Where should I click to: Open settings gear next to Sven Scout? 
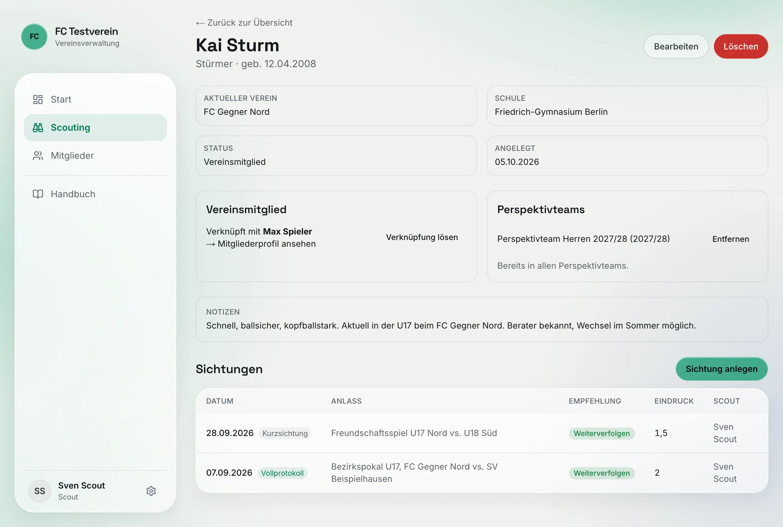pos(151,491)
